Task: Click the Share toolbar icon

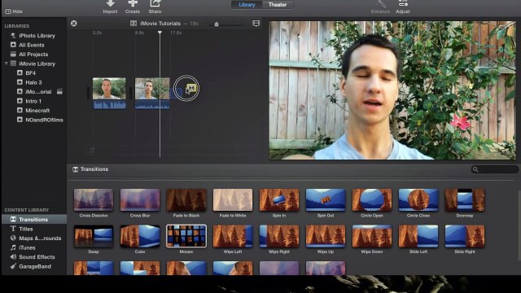Action: click(155, 3)
